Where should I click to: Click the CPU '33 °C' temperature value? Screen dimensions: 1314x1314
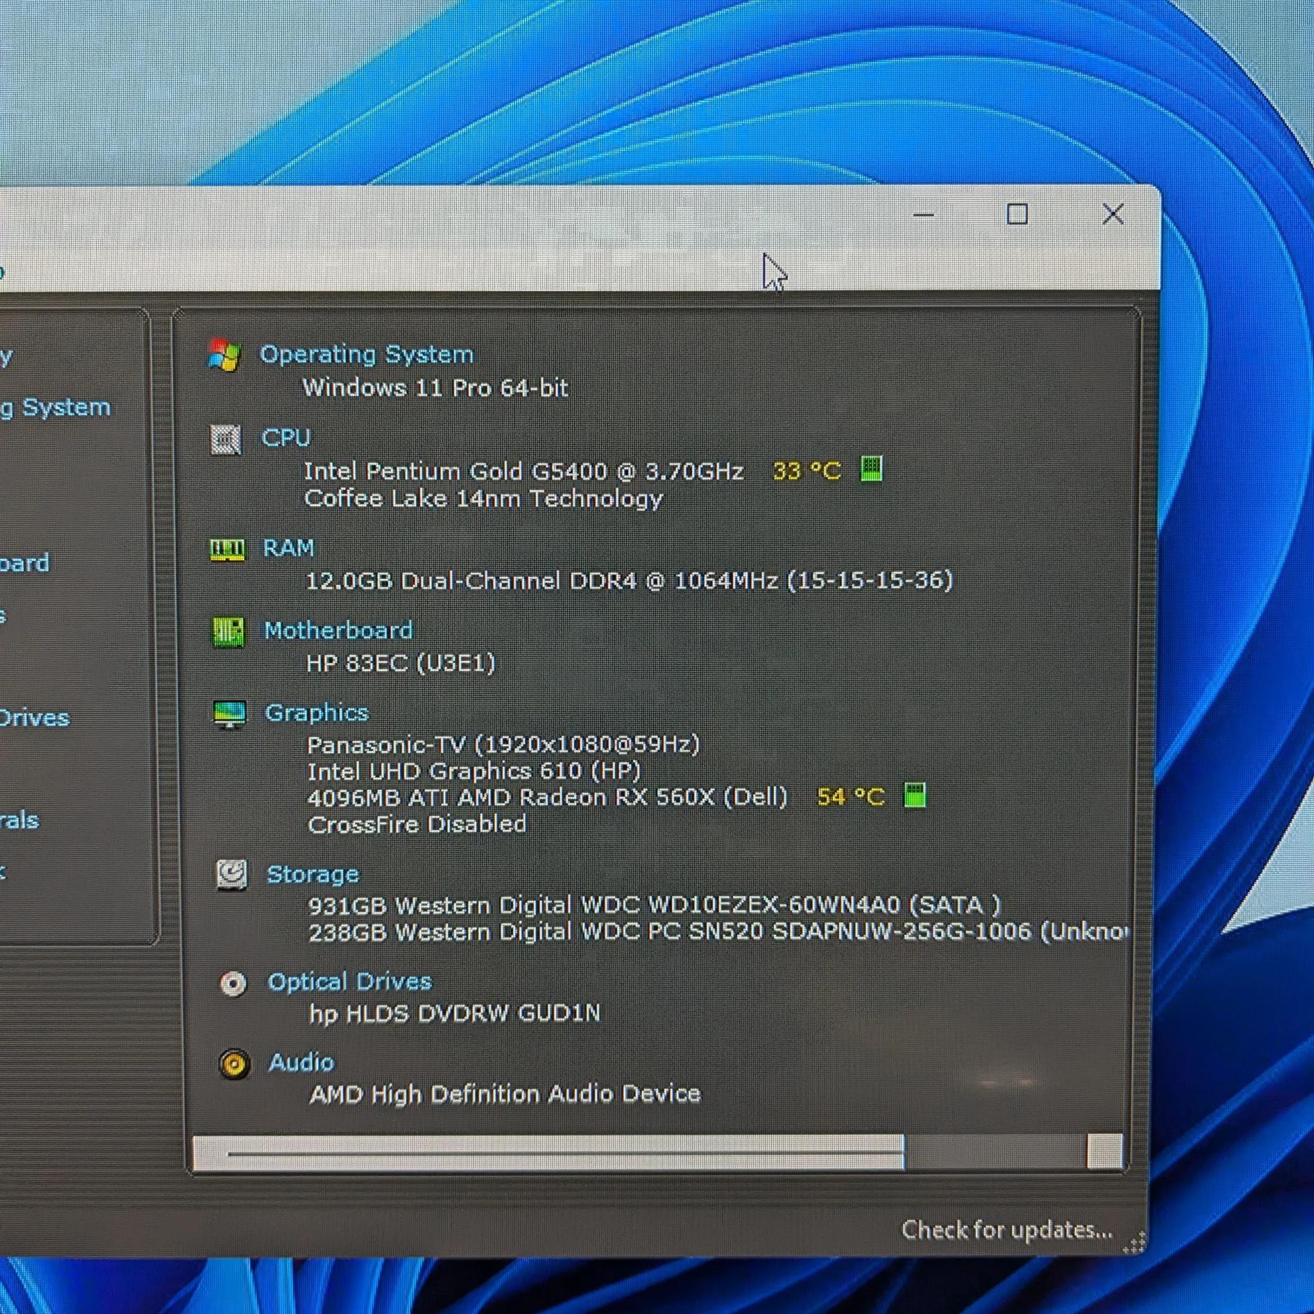pyautogui.click(x=807, y=471)
